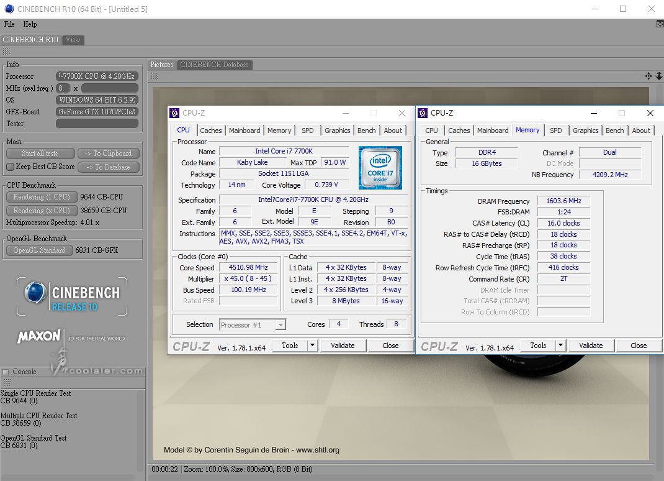Open the Help menu
This screenshot has width=664, height=481.
pos(30,24)
